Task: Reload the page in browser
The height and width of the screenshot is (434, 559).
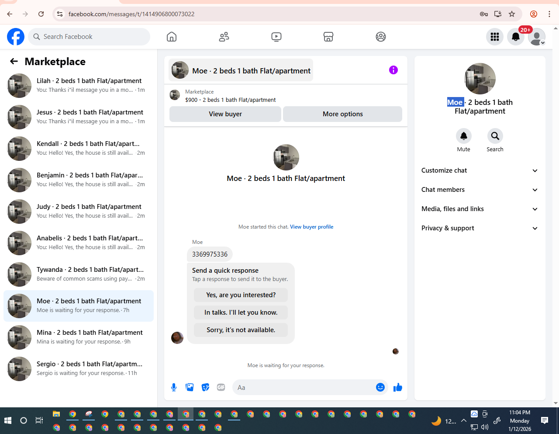Action: click(x=41, y=14)
